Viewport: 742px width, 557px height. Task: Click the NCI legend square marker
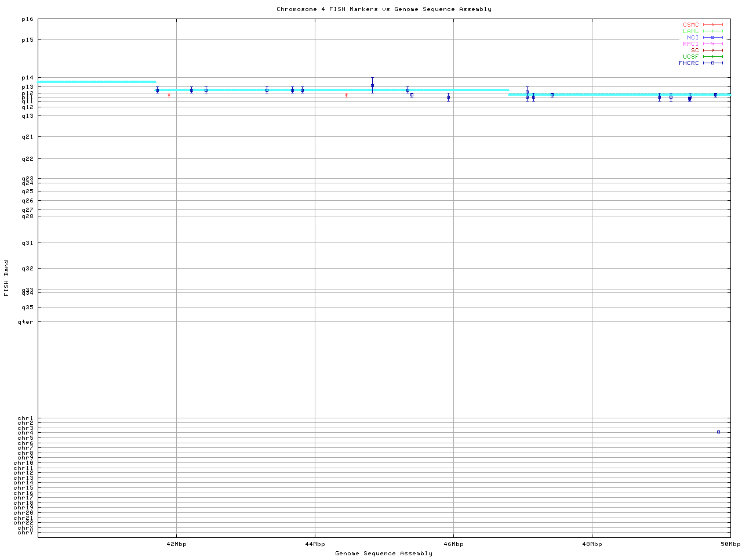712,38
